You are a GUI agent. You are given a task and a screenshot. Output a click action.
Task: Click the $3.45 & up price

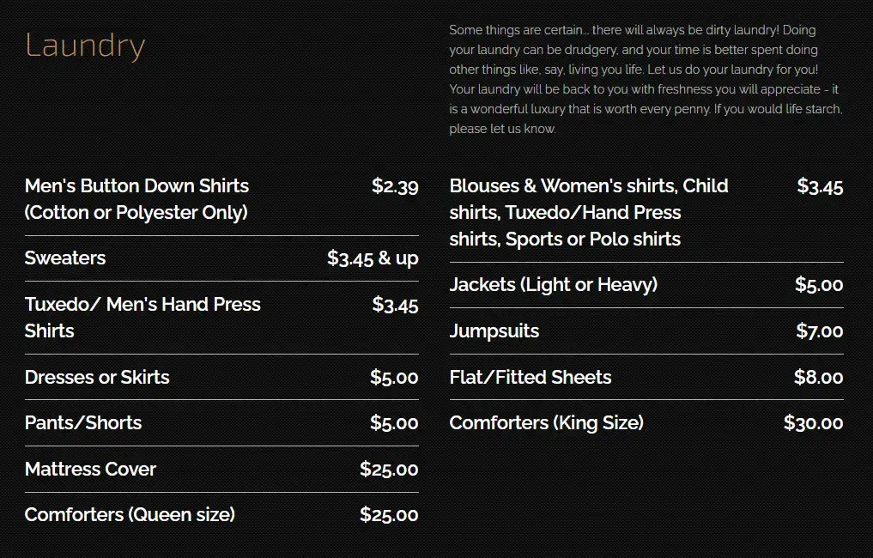click(373, 258)
